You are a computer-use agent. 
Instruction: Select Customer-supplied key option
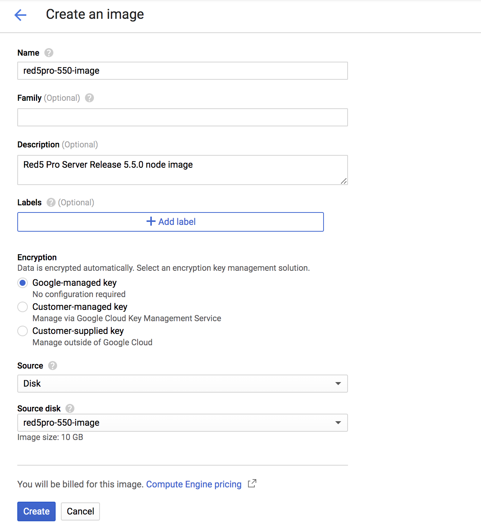23,331
